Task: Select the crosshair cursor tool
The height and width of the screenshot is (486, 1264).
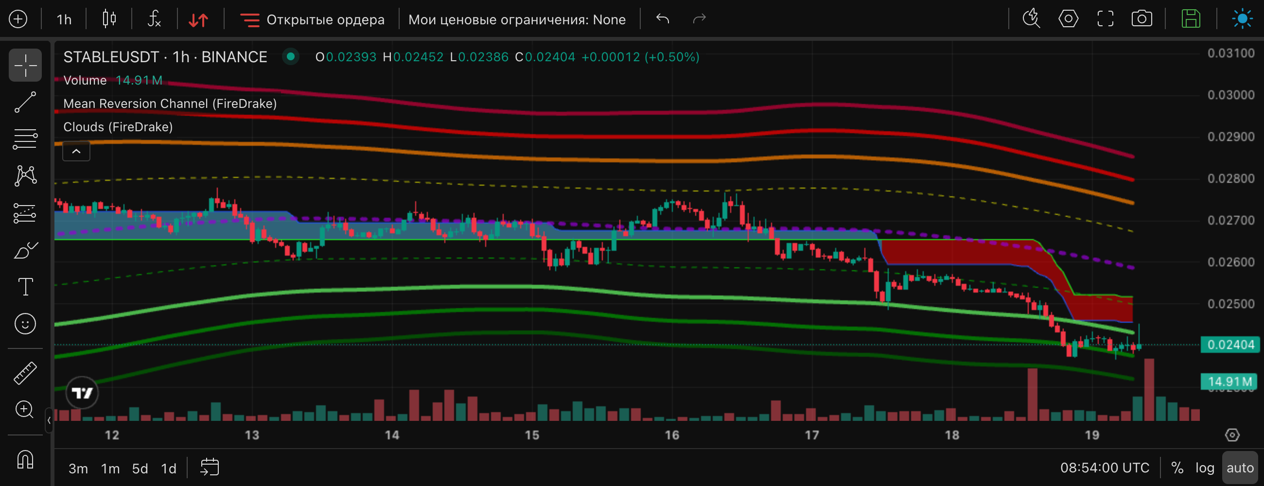Action: pyautogui.click(x=25, y=65)
